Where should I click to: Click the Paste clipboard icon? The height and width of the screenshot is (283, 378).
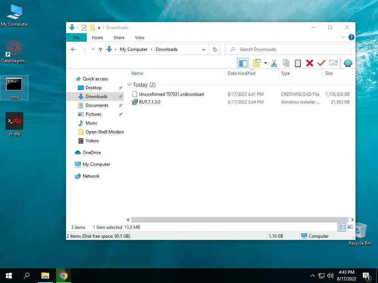pos(298,63)
